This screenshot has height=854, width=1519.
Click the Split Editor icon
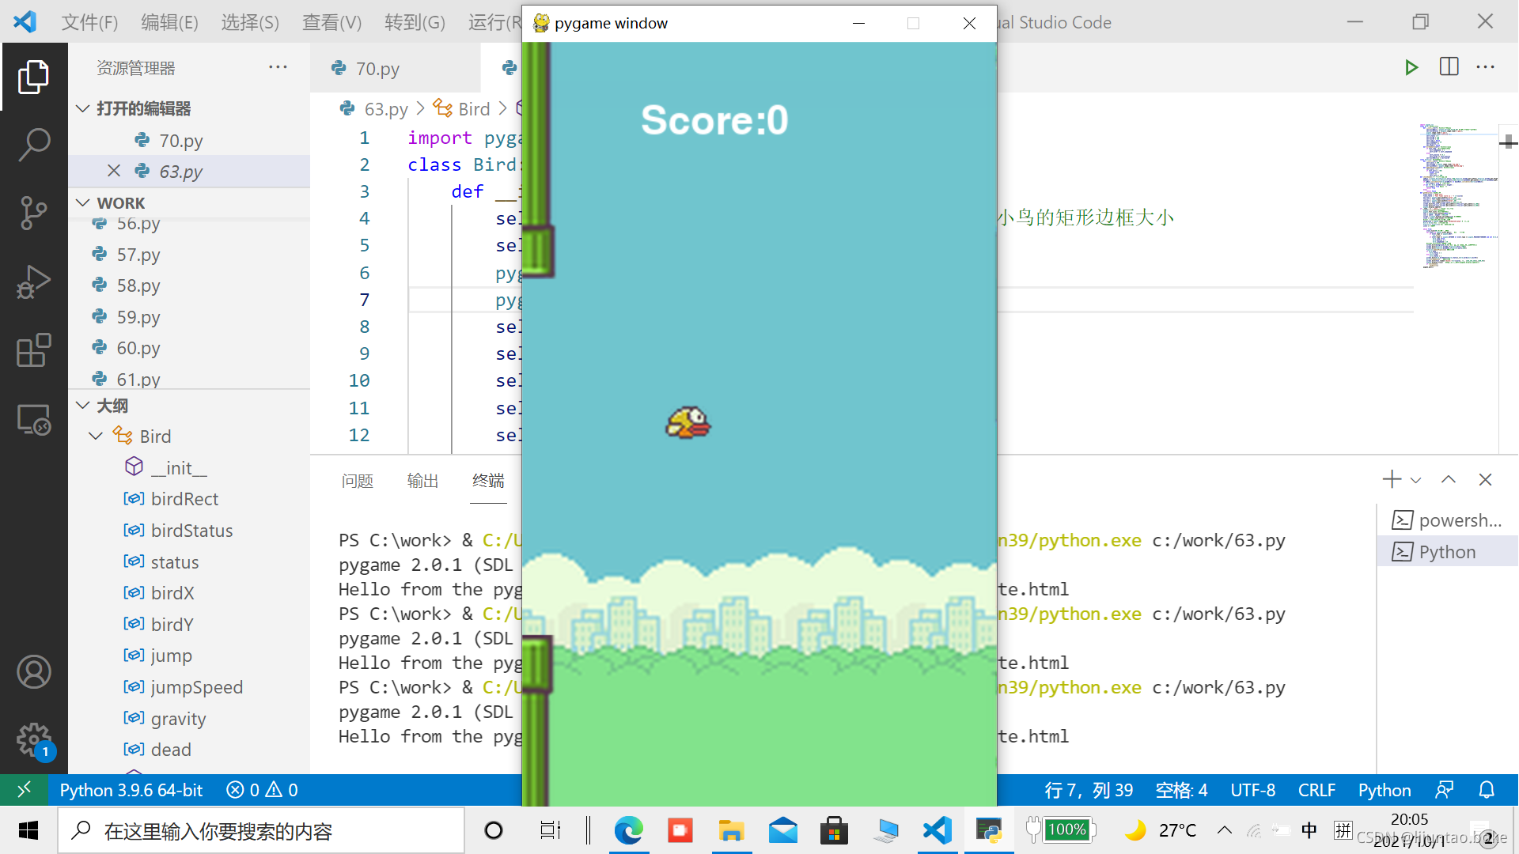coord(1449,67)
